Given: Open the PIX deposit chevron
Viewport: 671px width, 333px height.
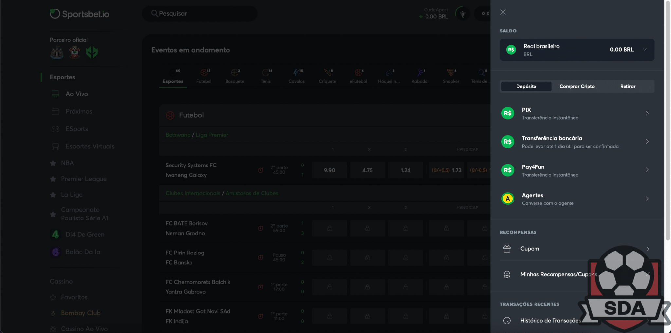Looking at the screenshot, I should (x=647, y=113).
